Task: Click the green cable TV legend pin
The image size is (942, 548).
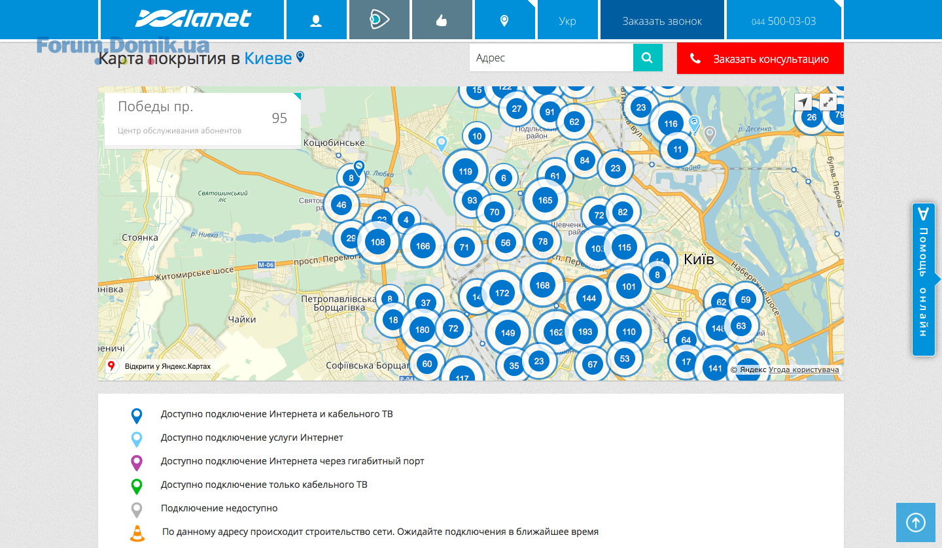Action: pyautogui.click(x=137, y=487)
